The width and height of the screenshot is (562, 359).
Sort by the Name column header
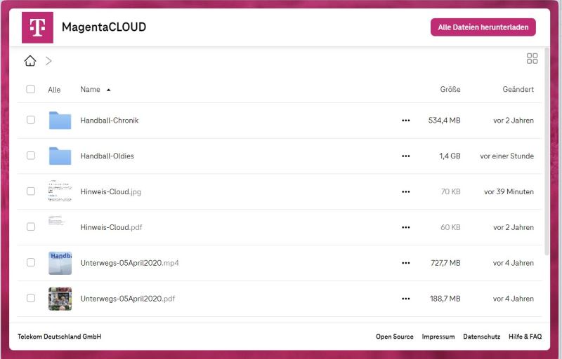91,89
